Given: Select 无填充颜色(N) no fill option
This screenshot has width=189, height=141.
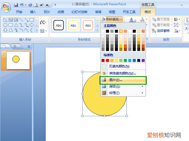Looking at the screenshot, I should (119, 66).
